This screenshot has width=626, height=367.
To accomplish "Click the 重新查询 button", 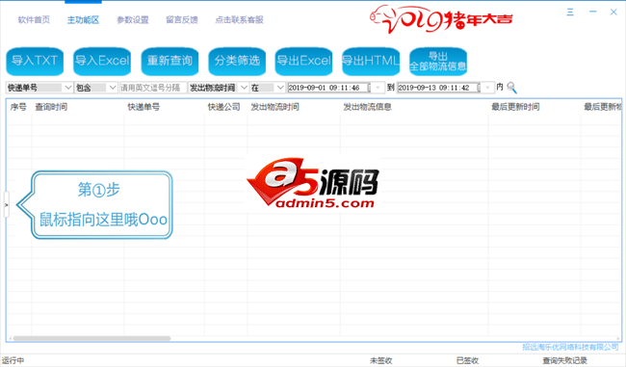I will tap(170, 61).
